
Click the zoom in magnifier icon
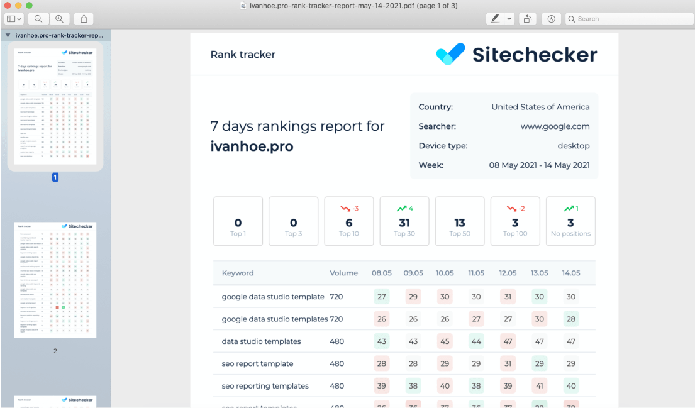pyautogui.click(x=59, y=19)
